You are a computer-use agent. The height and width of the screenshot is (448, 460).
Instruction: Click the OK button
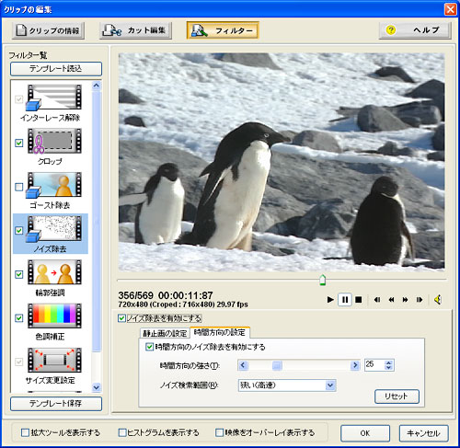coord(365,433)
